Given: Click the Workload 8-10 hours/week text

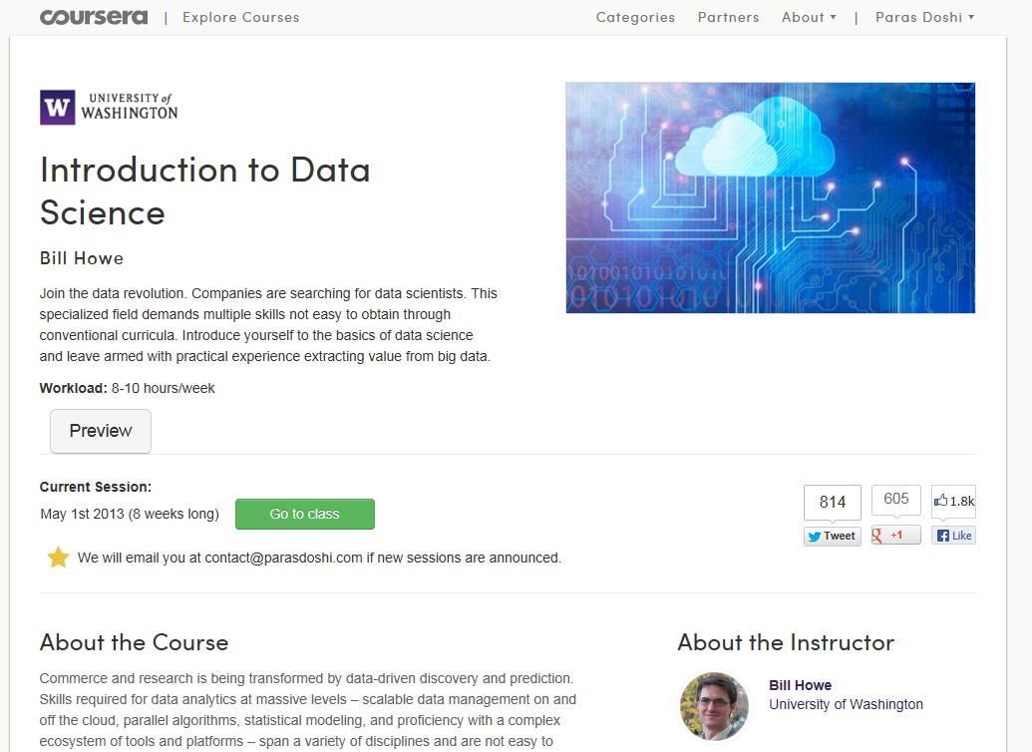Looking at the screenshot, I should click(127, 389).
